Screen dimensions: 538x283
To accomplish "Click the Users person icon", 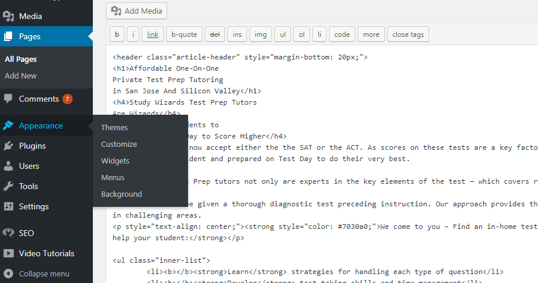I will coord(8,166).
